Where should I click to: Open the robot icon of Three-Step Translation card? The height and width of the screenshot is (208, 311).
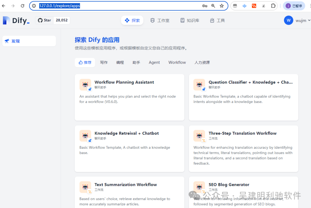(x=199, y=136)
